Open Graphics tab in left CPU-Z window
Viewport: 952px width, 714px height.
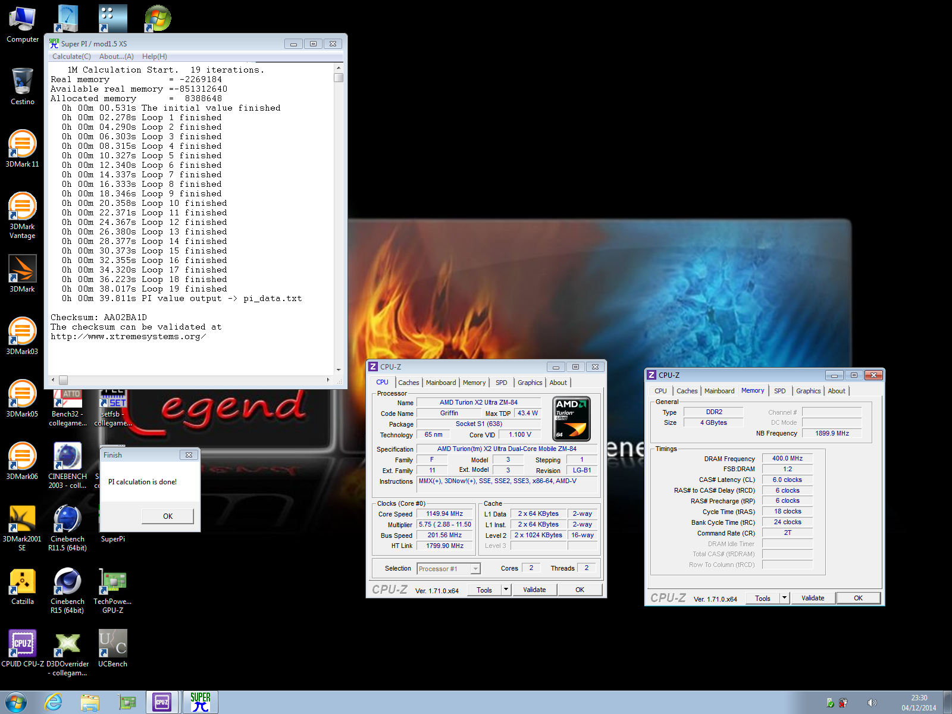[530, 383]
